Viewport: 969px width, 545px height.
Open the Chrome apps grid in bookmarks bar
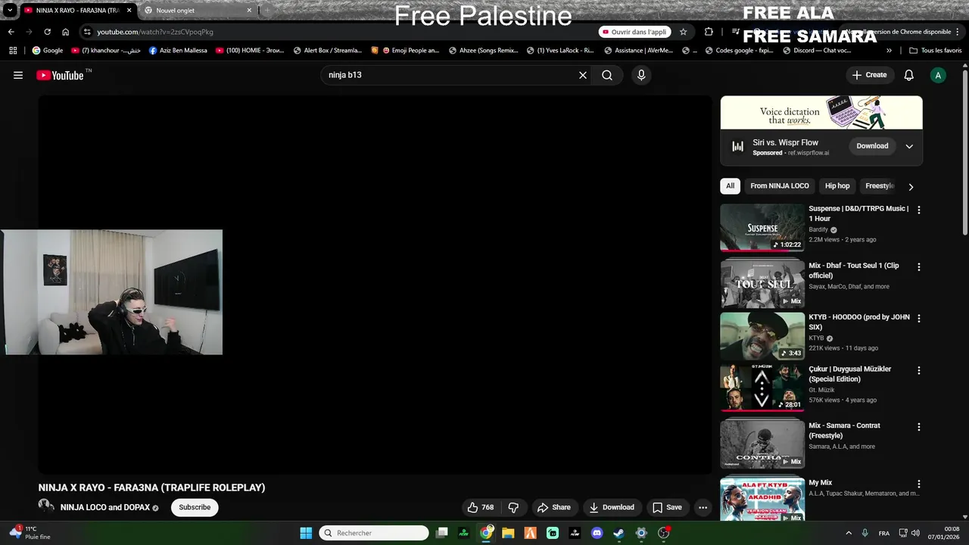pos(13,50)
